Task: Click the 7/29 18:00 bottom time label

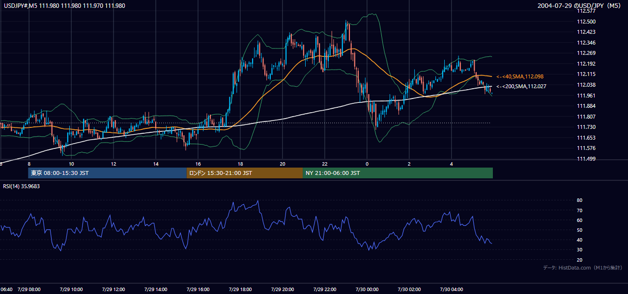Action: (240, 290)
